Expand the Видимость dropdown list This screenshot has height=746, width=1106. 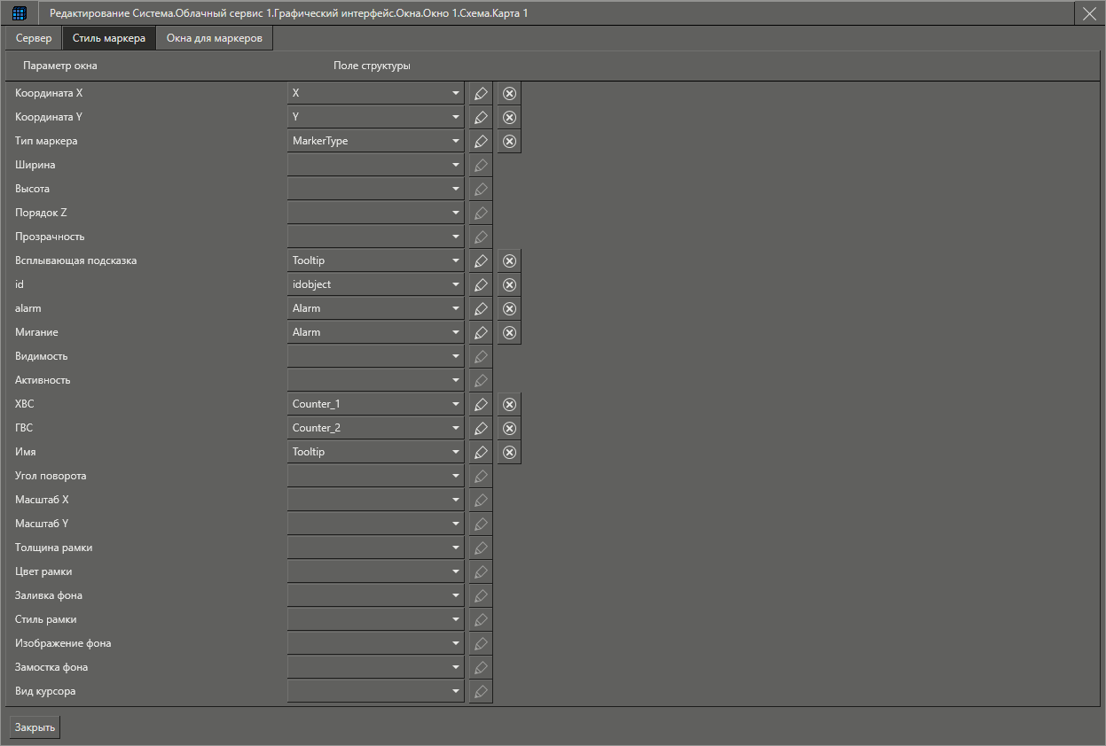455,356
